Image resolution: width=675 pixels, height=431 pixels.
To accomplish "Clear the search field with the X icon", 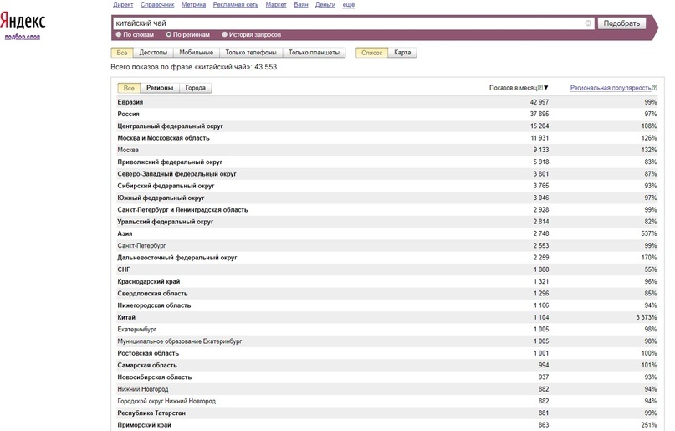I will click(588, 23).
